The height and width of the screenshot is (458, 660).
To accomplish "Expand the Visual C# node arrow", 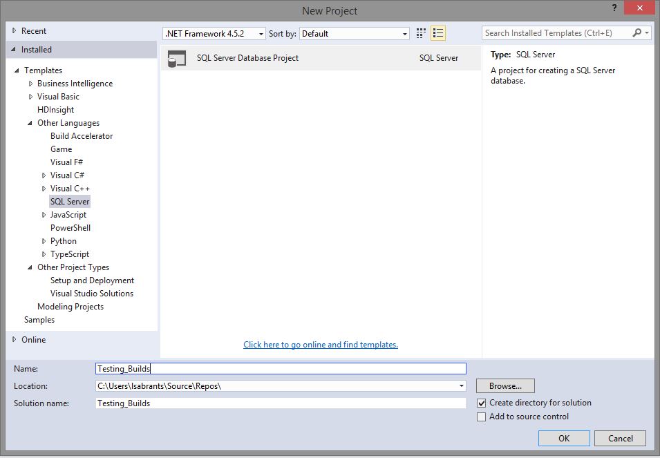I will 44,175.
